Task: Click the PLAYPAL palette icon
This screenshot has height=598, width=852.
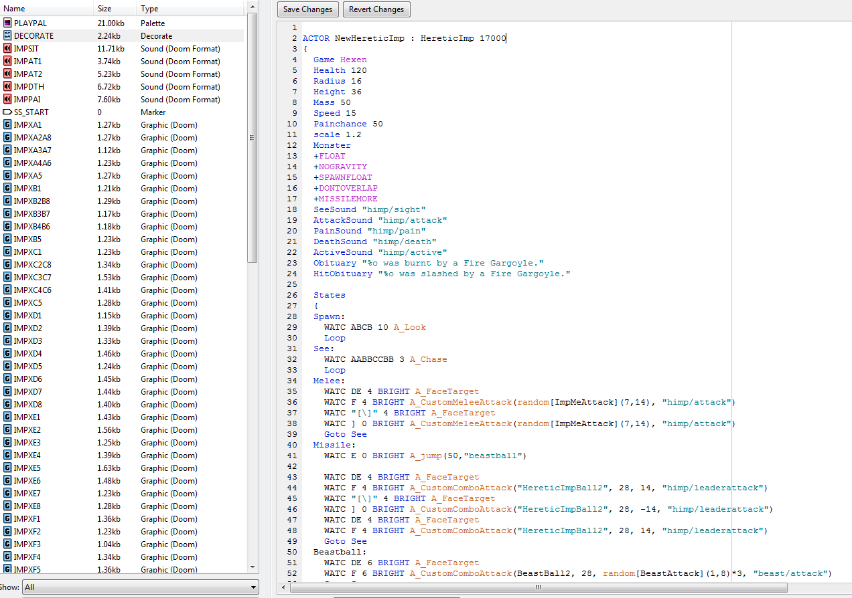Action: [x=7, y=23]
